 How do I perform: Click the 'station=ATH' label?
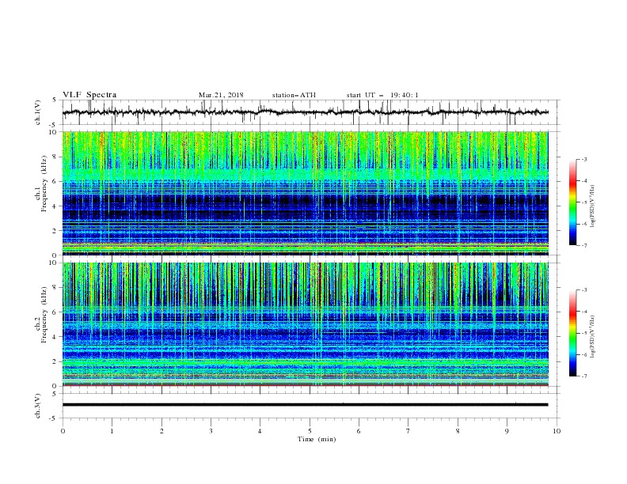pyautogui.click(x=294, y=95)
